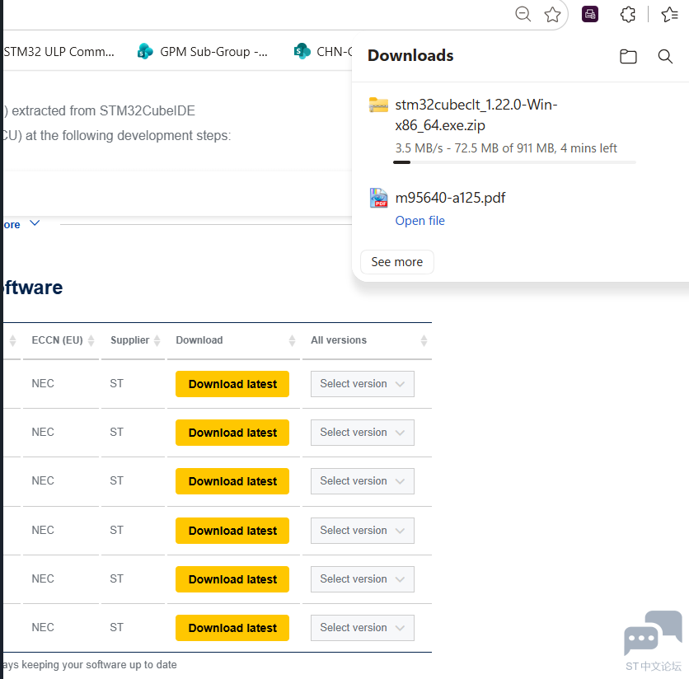Click the Downloads panel heading
The width and height of the screenshot is (689, 679).
click(410, 55)
